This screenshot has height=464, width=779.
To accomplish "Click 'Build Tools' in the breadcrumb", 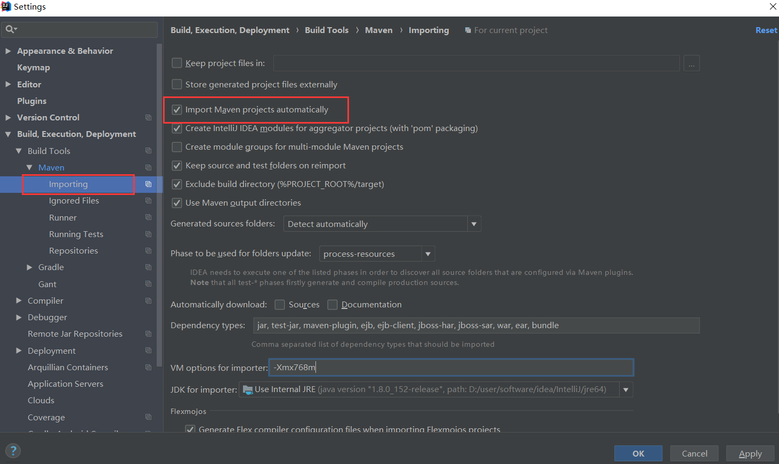I will coord(327,30).
